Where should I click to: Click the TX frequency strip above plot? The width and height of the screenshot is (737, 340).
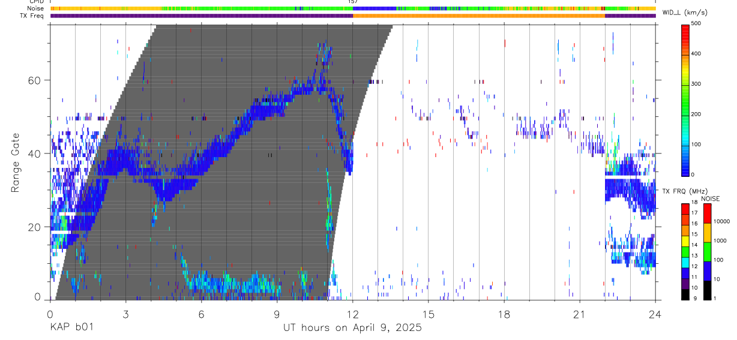(353, 16)
